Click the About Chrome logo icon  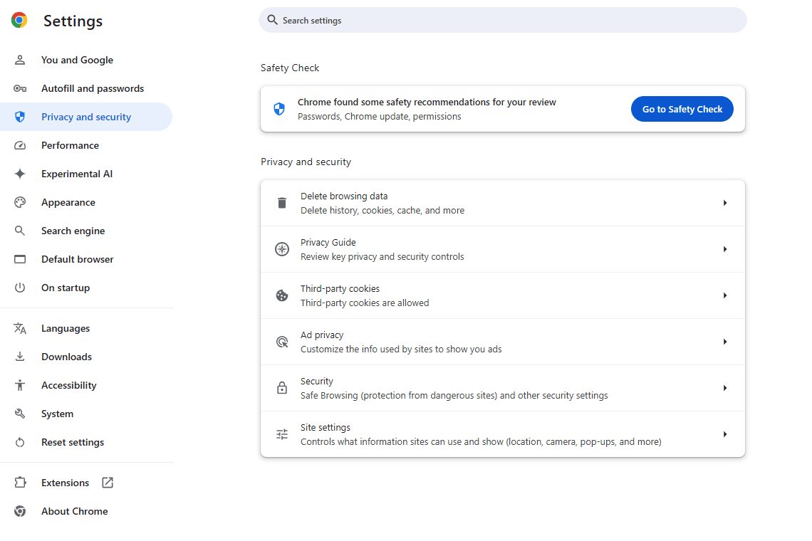tap(20, 511)
